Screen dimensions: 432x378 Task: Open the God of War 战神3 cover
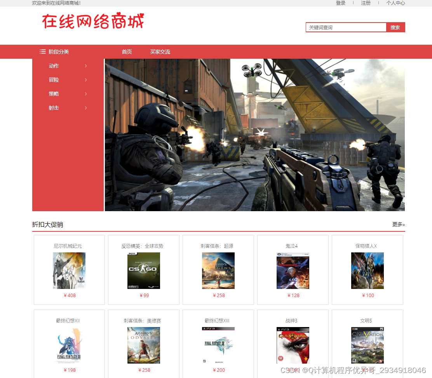(293, 345)
